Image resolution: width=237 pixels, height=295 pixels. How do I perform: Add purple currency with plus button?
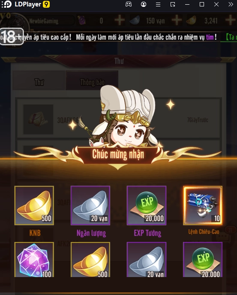coord(120,21)
